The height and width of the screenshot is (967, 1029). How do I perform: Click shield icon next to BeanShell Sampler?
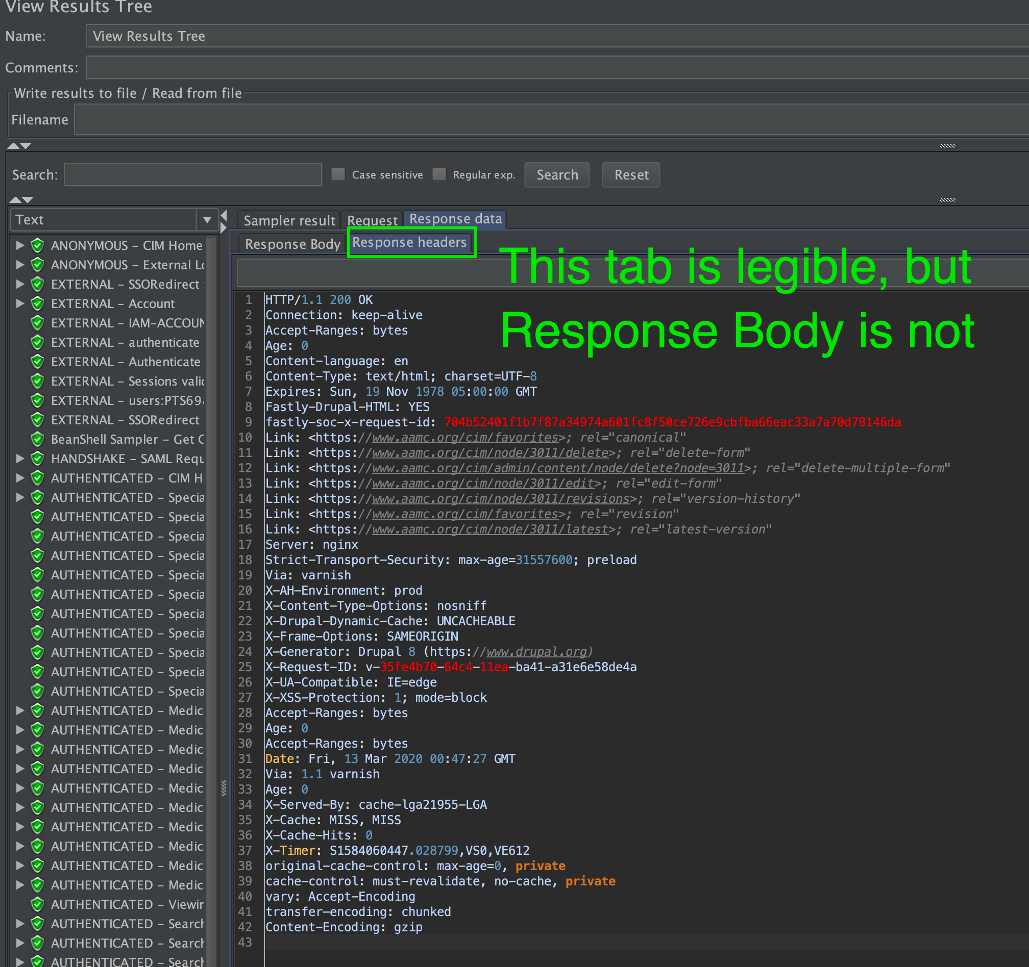coord(37,439)
